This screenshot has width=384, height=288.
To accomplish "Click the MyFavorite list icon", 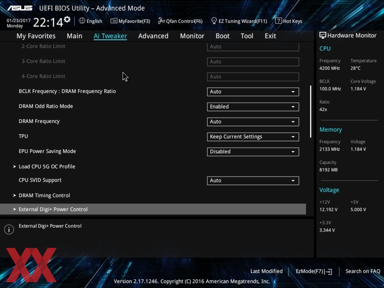I will [x=114, y=21].
